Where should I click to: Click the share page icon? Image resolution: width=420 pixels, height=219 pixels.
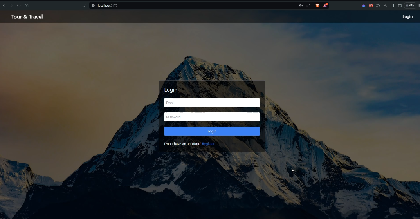[308, 5]
